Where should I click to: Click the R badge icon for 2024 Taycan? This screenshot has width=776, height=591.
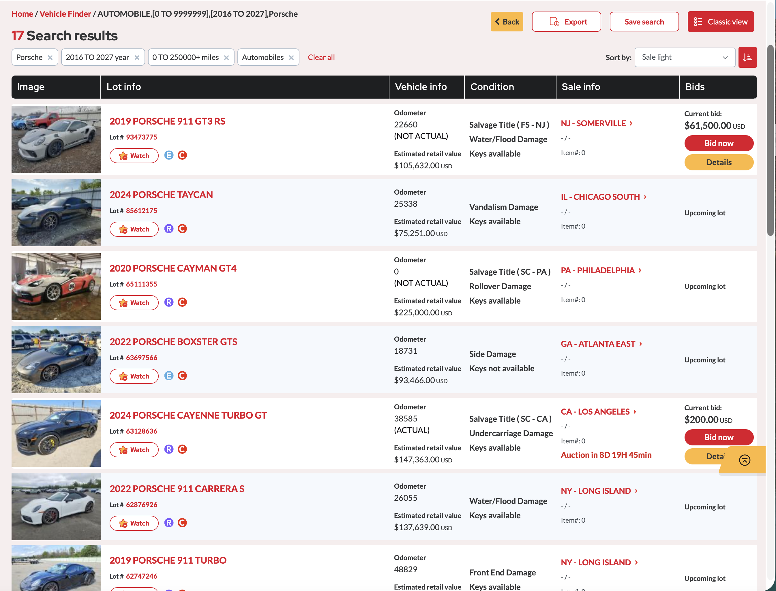point(169,229)
